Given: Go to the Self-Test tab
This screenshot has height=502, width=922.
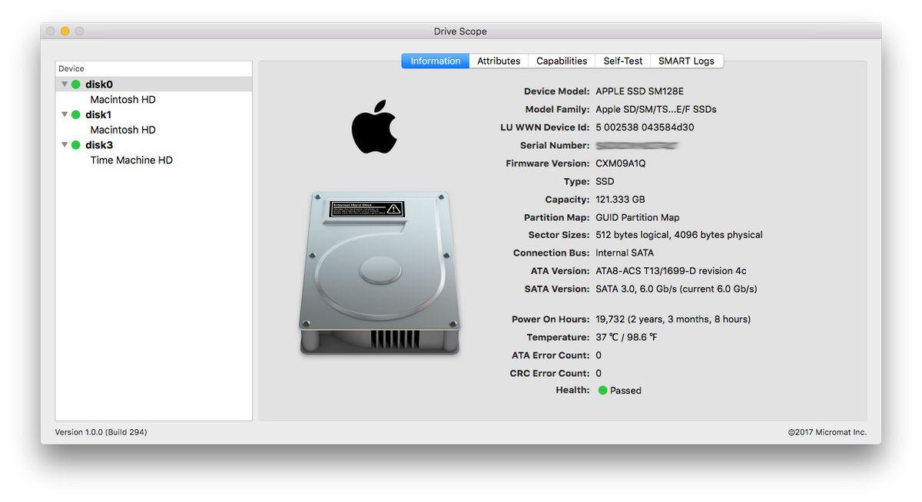Looking at the screenshot, I should click(x=622, y=61).
